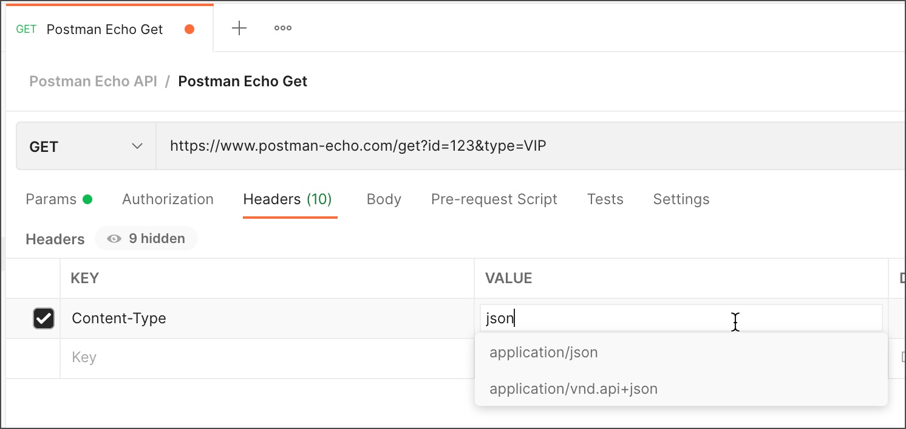The width and height of the screenshot is (906, 429).
Task: Open a new request tab with the plus icon
Action: click(x=239, y=28)
